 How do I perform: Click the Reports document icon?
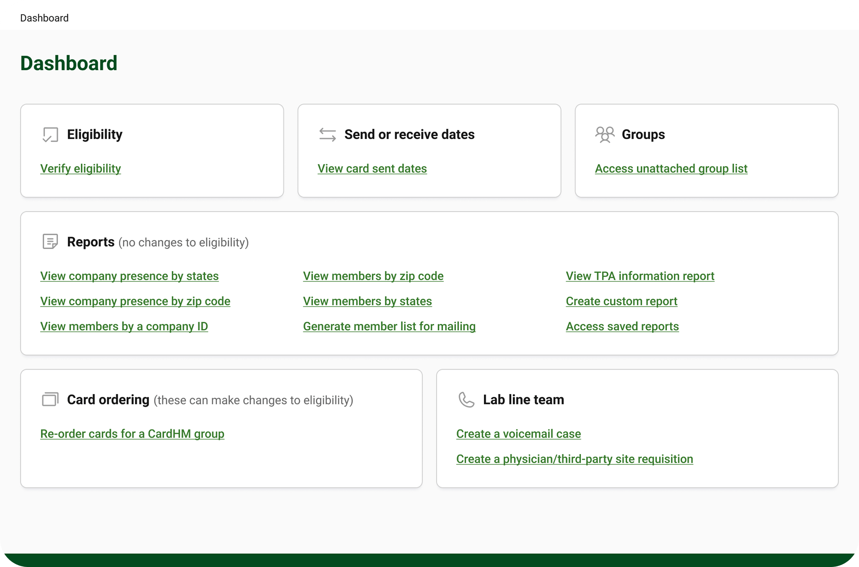pyautogui.click(x=50, y=242)
